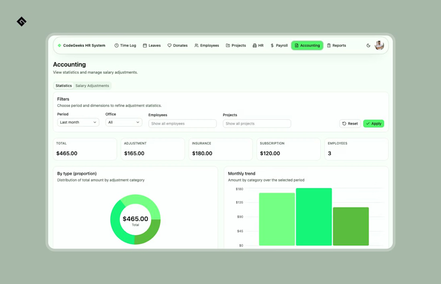Click the checkmark icon on Apply
This screenshot has height=284, width=441.
368,124
